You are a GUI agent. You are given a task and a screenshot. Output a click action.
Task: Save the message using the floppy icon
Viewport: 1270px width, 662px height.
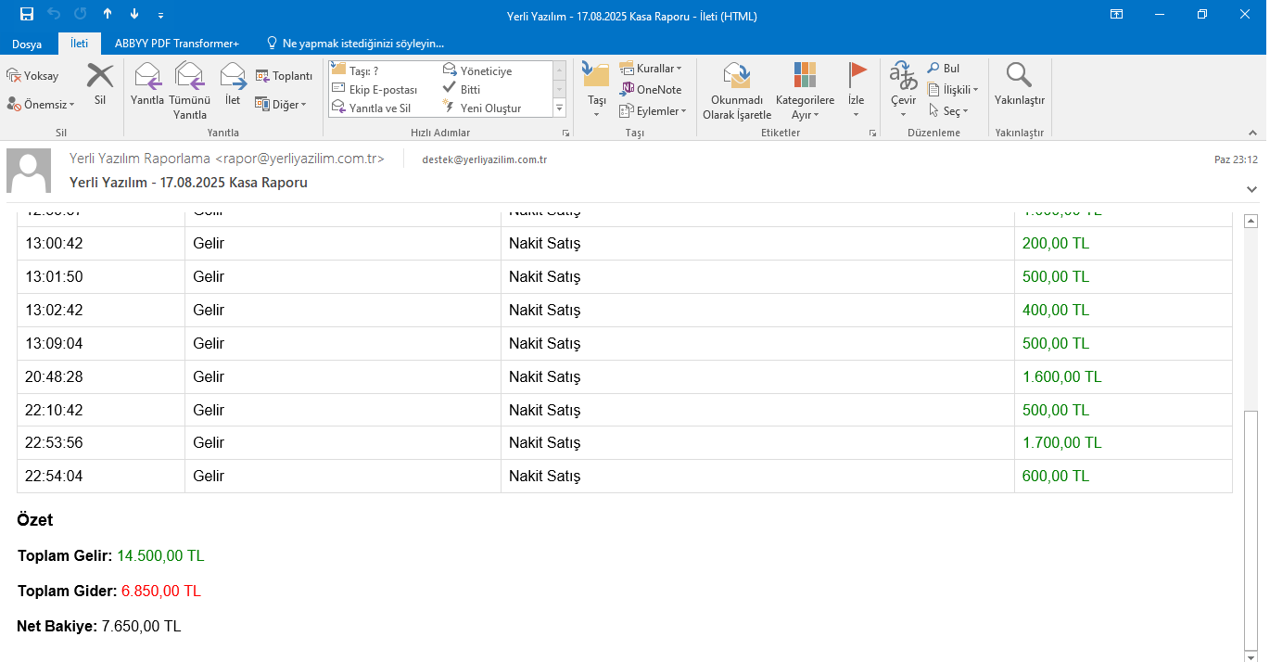click(27, 14)
